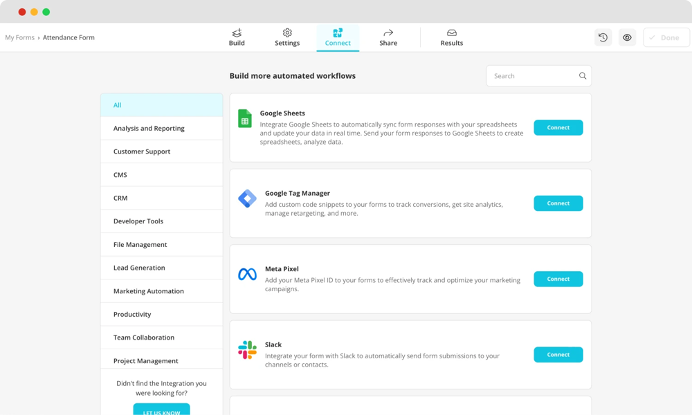Open My Forms from the breadcrumb

(x=19, y=37)
